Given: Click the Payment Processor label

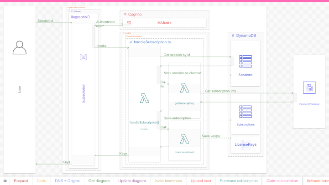Looking at the screenshot, I should coord(309,104).
